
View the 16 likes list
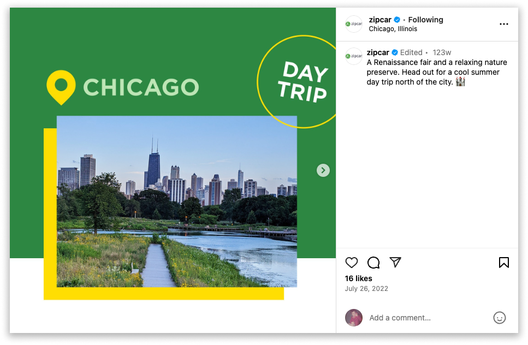point(358,278)
